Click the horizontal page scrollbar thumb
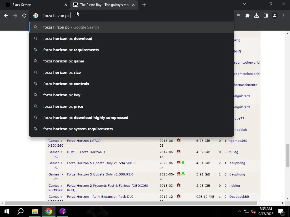 pyautogui.click(x=131, y=203)
